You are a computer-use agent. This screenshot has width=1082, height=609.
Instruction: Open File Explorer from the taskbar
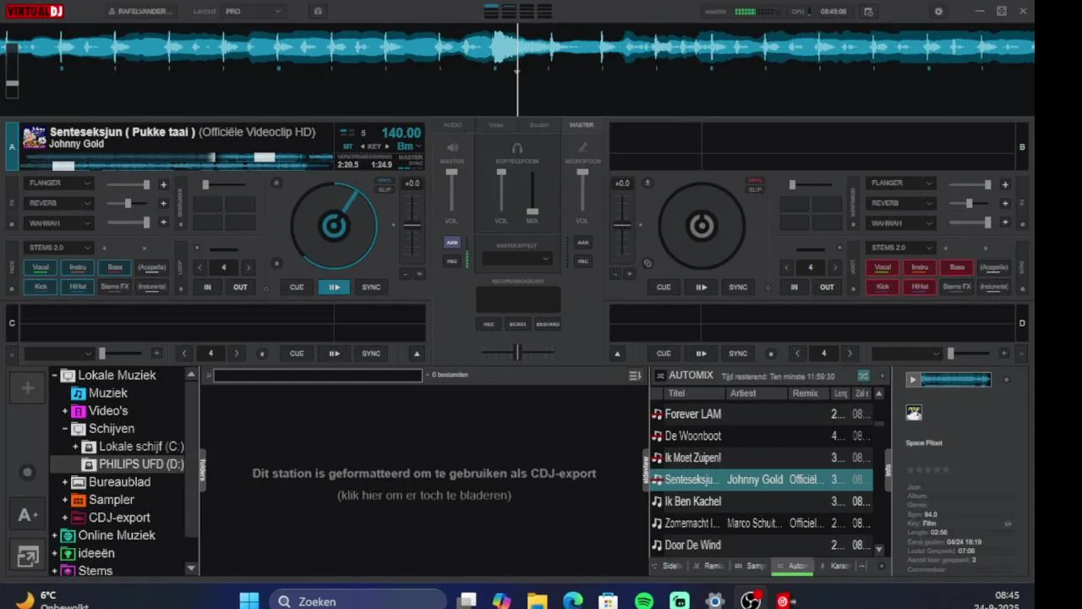point(538,601)
